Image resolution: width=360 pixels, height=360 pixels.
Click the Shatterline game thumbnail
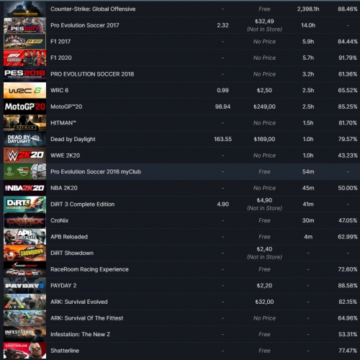pyautogui.click(x=24, y=351)
